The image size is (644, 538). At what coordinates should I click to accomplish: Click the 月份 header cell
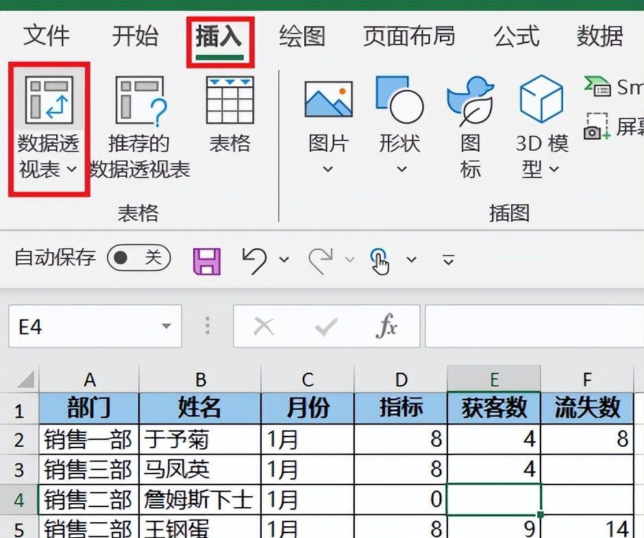pyautogui.click(x=308, y=408)
